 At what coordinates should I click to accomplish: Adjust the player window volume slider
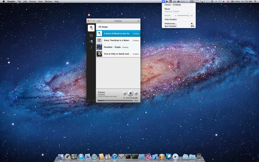coord(130,98)
